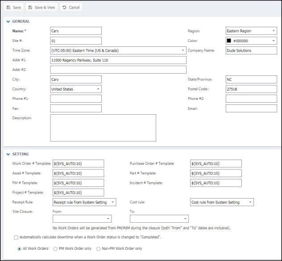Click the Incident # Template field

coord(216,183)
